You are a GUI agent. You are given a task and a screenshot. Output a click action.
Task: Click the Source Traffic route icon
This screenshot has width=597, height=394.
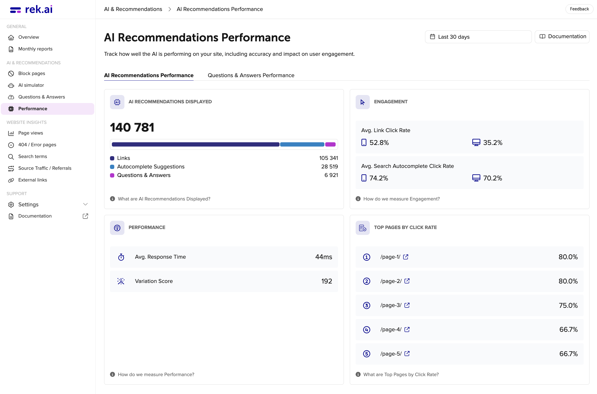click(11, 168)
